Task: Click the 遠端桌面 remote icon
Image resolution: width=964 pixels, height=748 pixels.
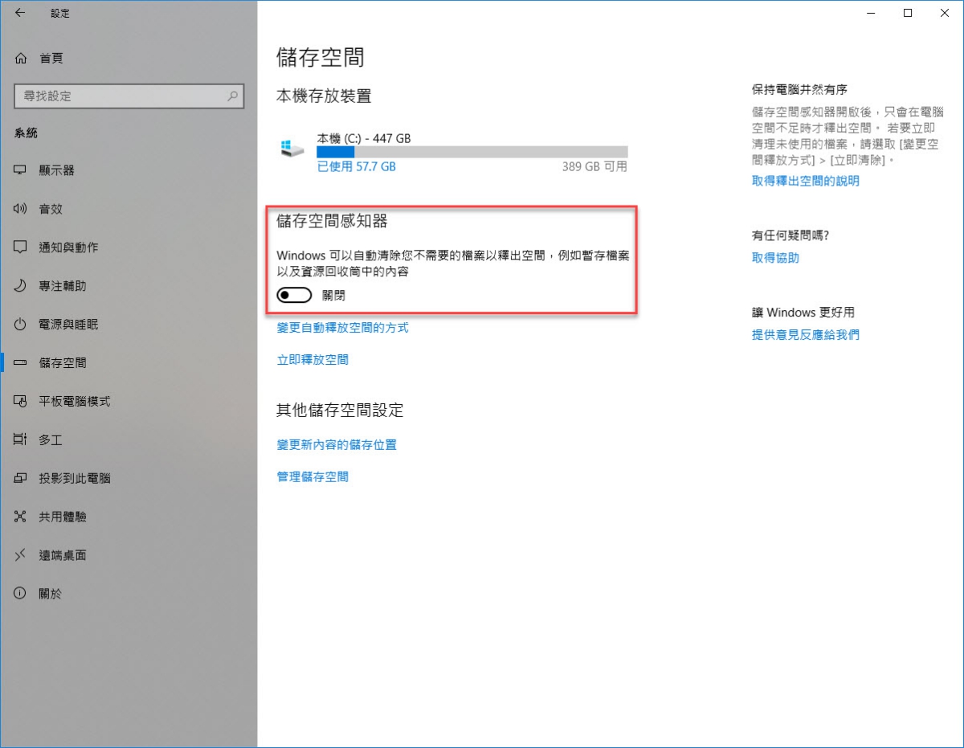Action: (x=21, y=555)
